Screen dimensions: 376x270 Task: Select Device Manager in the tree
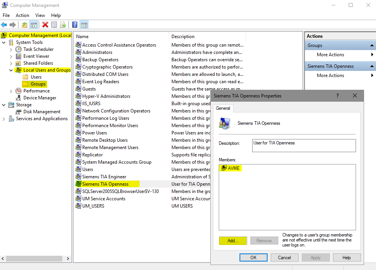[x=40, y=98]
